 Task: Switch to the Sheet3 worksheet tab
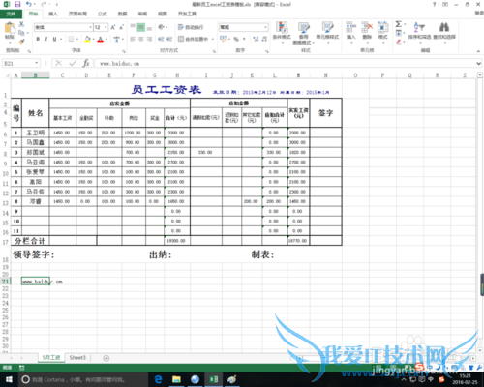click(x=77, y=357)
